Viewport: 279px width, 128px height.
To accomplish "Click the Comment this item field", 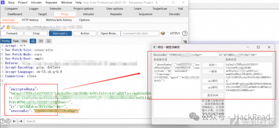I will coord(140,34).
